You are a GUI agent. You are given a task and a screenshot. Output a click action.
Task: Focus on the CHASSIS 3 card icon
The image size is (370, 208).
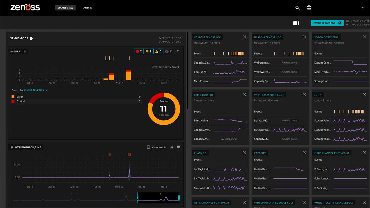click(x=244, y=153)
